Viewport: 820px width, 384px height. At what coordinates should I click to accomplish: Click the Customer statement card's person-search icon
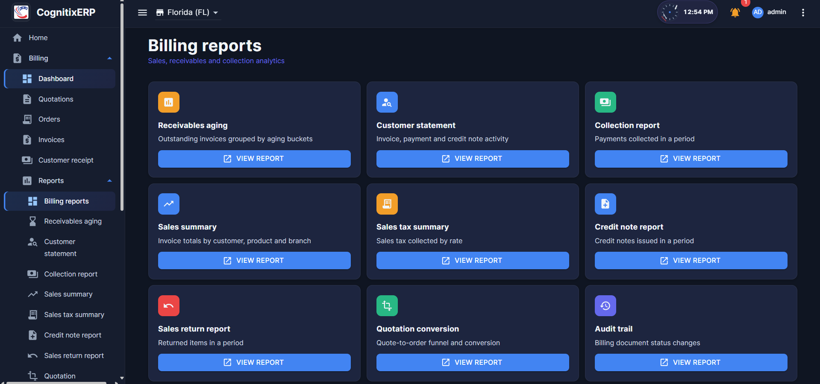point(387,102)
